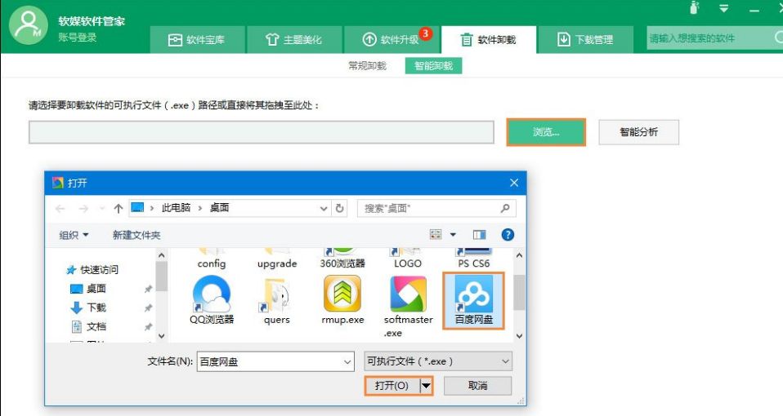Screen dimensions: 783x416
Task: Click the 浏览... button
Action: click(546, 132)
